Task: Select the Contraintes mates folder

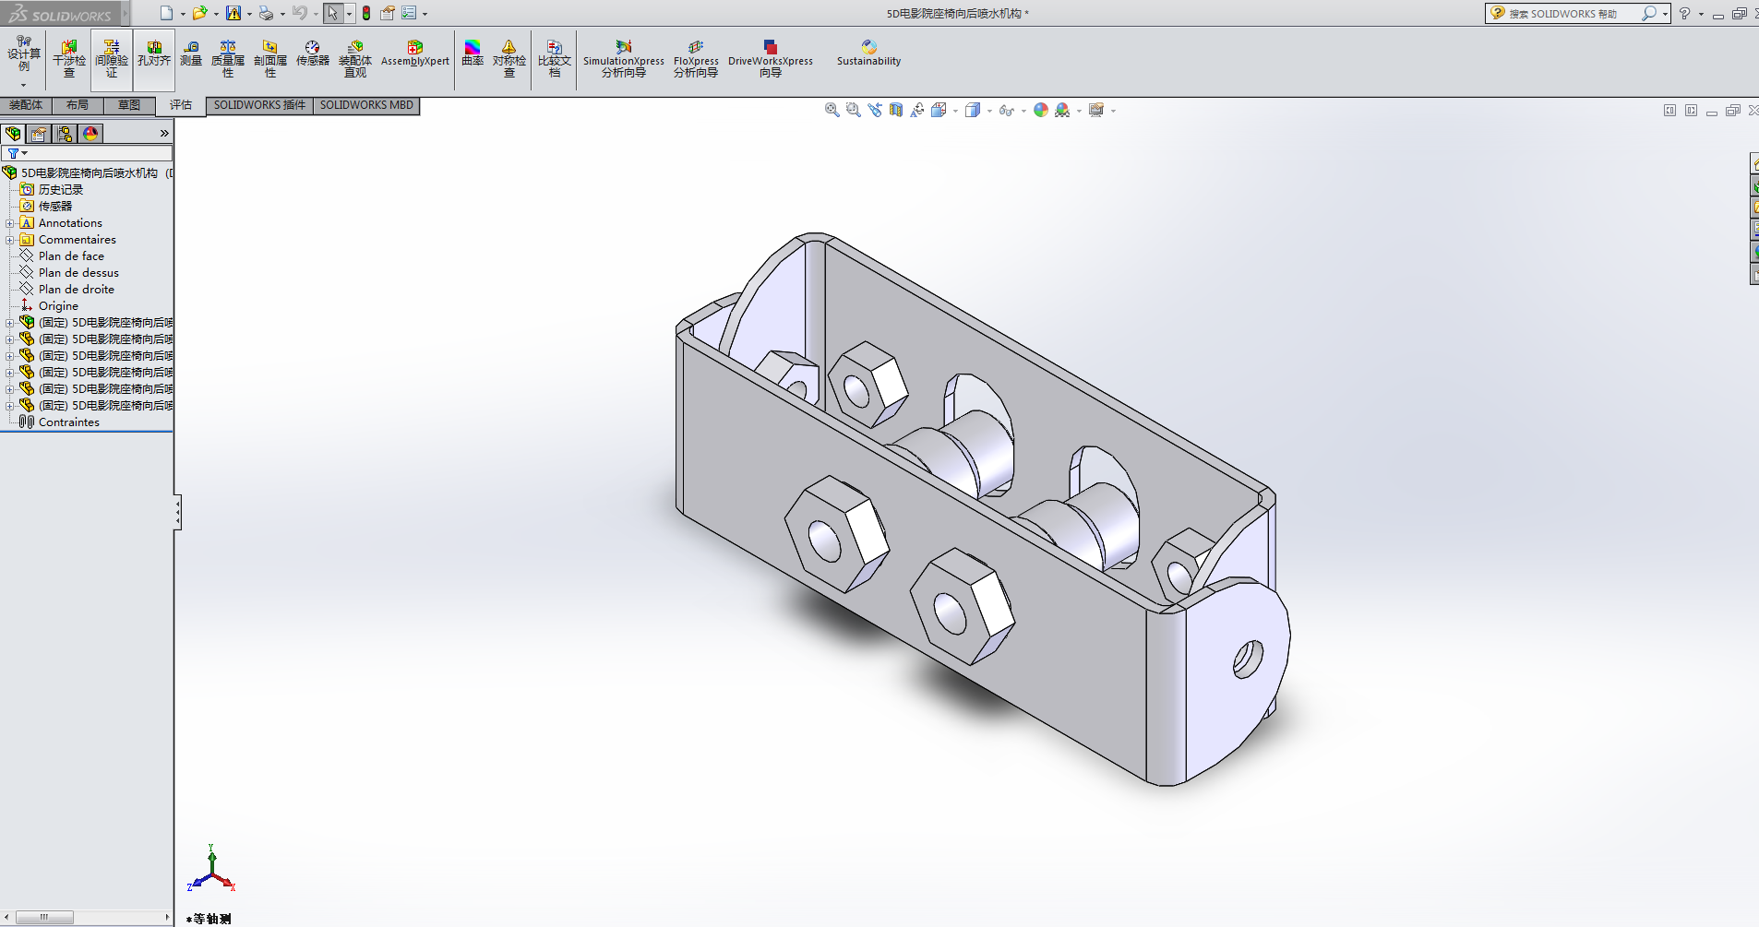Action: pyautogui.click(x=68, y=422)
